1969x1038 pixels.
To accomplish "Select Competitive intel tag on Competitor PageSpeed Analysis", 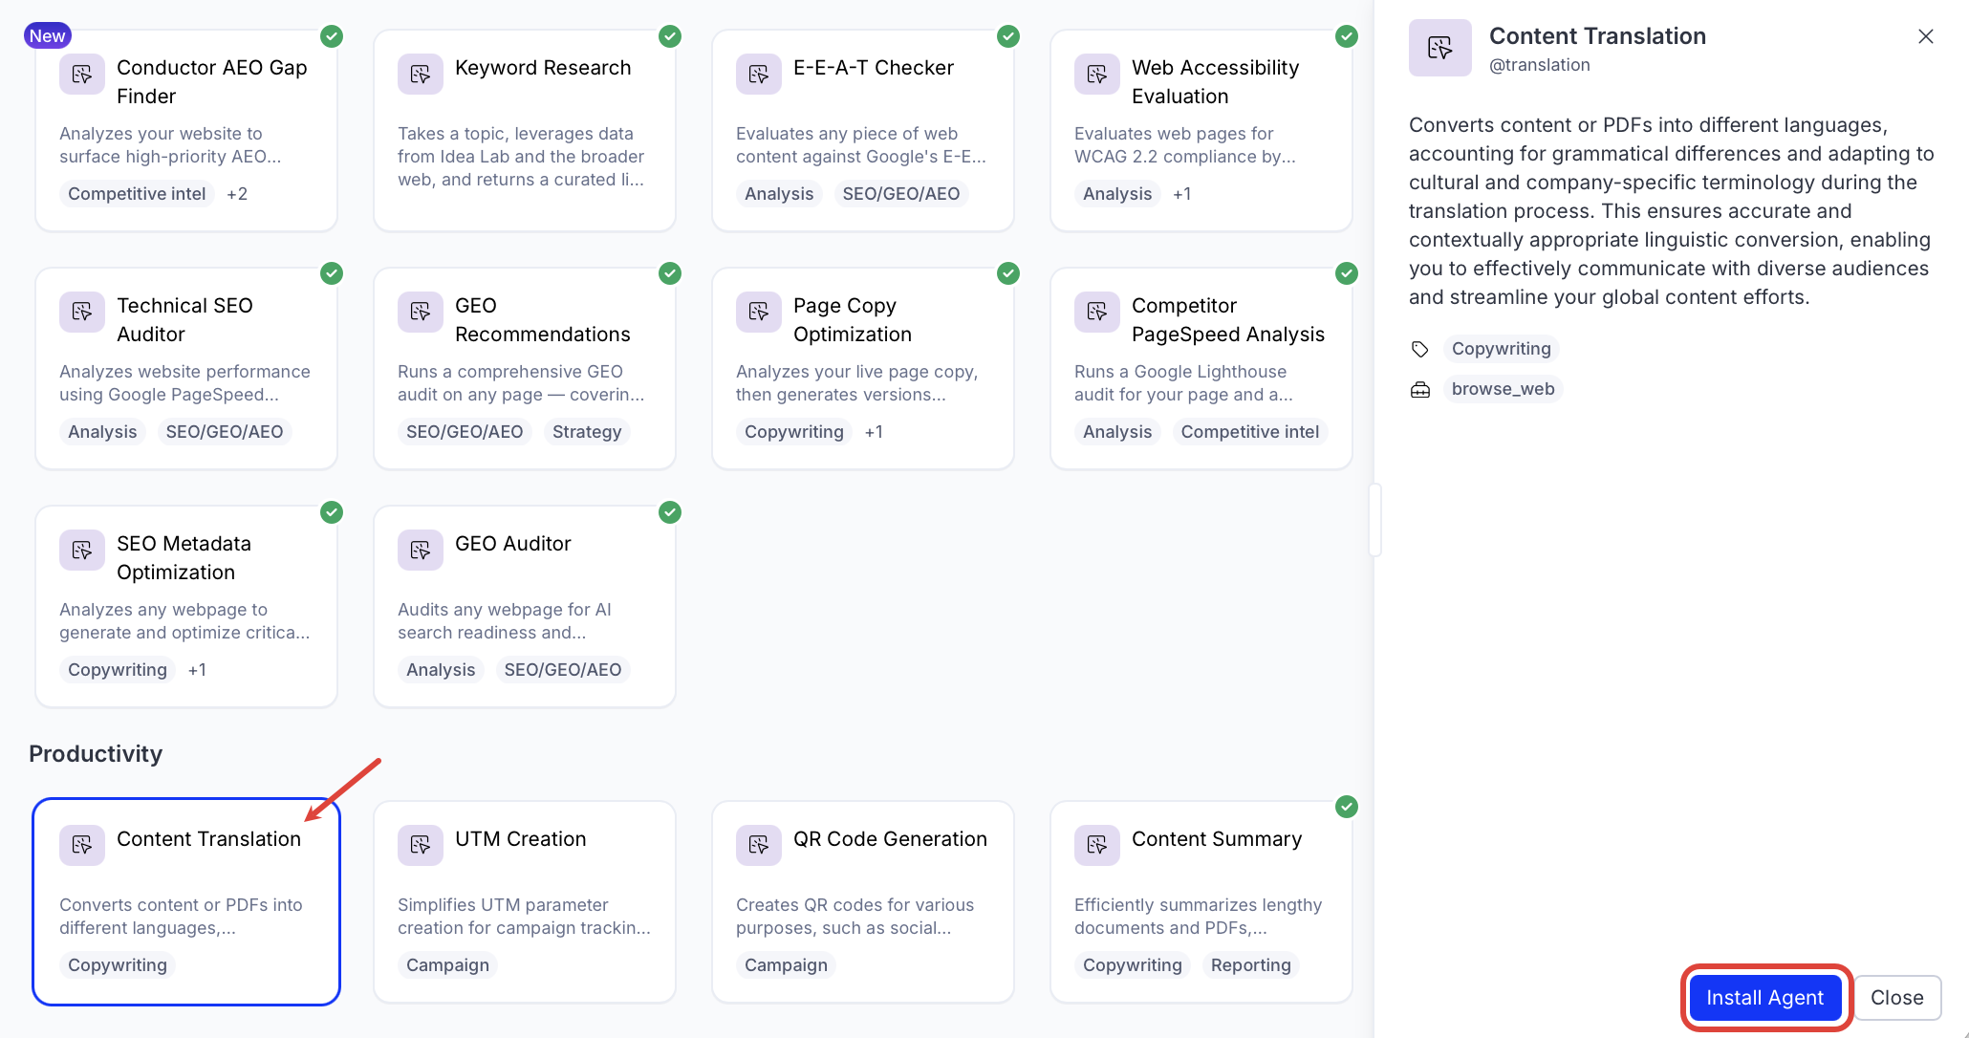I will click(1249, 432).
